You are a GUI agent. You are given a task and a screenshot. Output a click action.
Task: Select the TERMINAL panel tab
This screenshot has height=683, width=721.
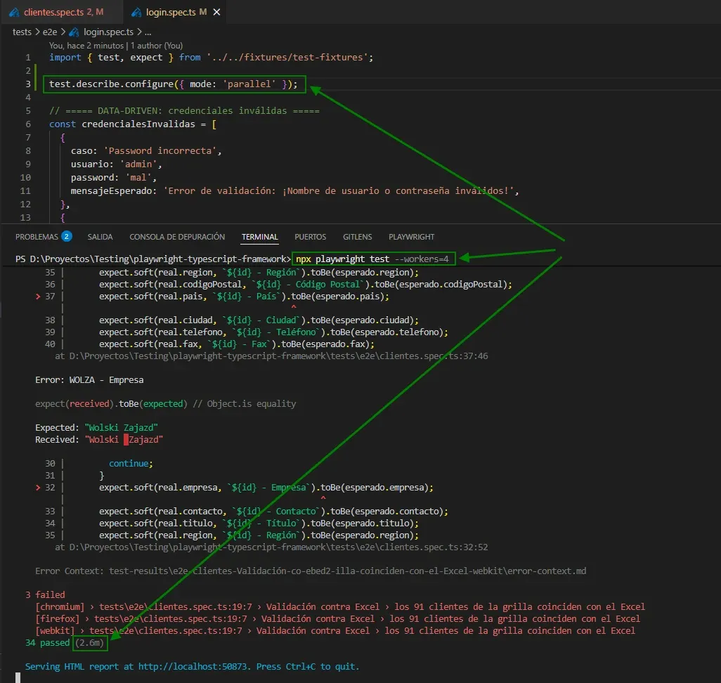point(260,237)
